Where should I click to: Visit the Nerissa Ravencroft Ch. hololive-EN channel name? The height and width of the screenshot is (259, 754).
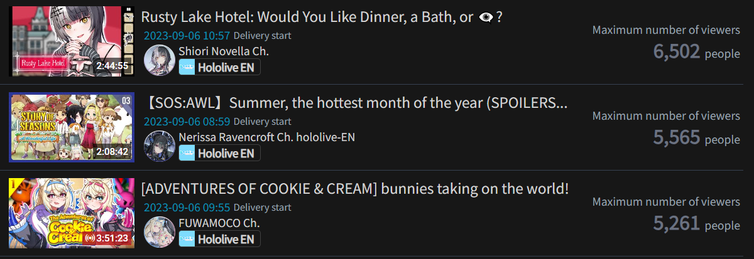click(x=267, y=137)
